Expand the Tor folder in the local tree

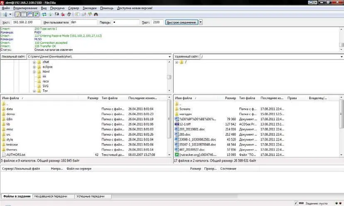click(x=34, y=91)
